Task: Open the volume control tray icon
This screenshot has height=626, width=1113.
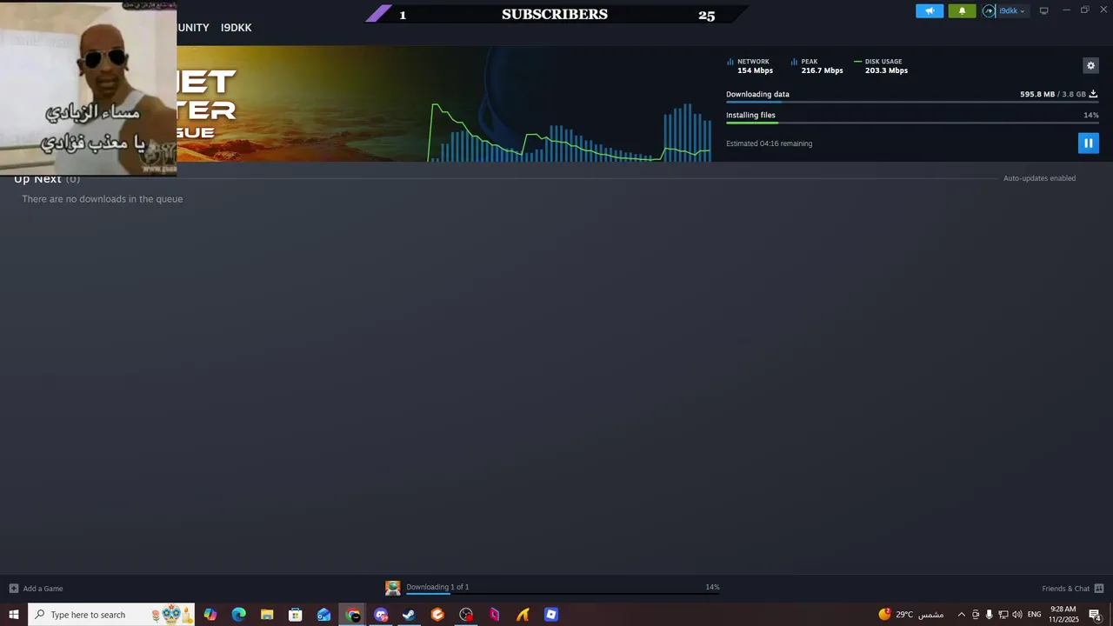Action: coord(1016,615)
